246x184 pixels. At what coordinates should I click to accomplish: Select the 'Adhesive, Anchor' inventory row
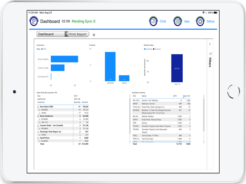click(x=161, y=104)
